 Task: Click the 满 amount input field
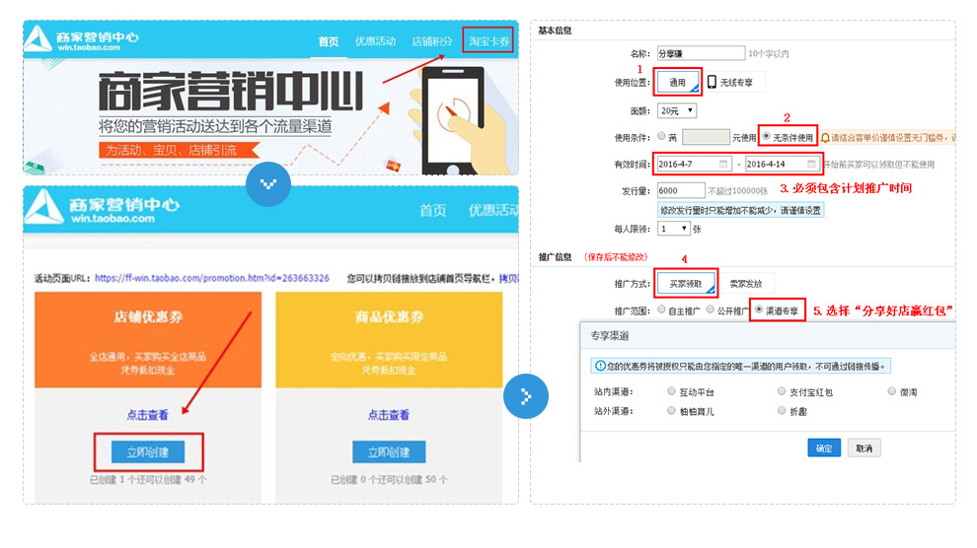tap(706, 137)
